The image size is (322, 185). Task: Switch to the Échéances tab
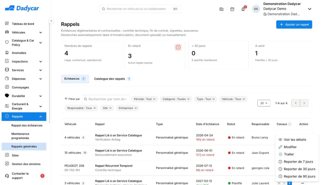tap(75, 79)
